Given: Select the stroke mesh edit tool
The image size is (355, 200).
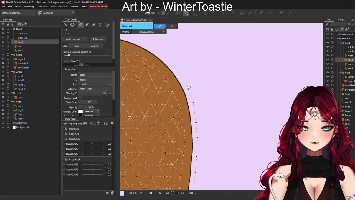Looking at the screenshot, I should pos(107,25).
